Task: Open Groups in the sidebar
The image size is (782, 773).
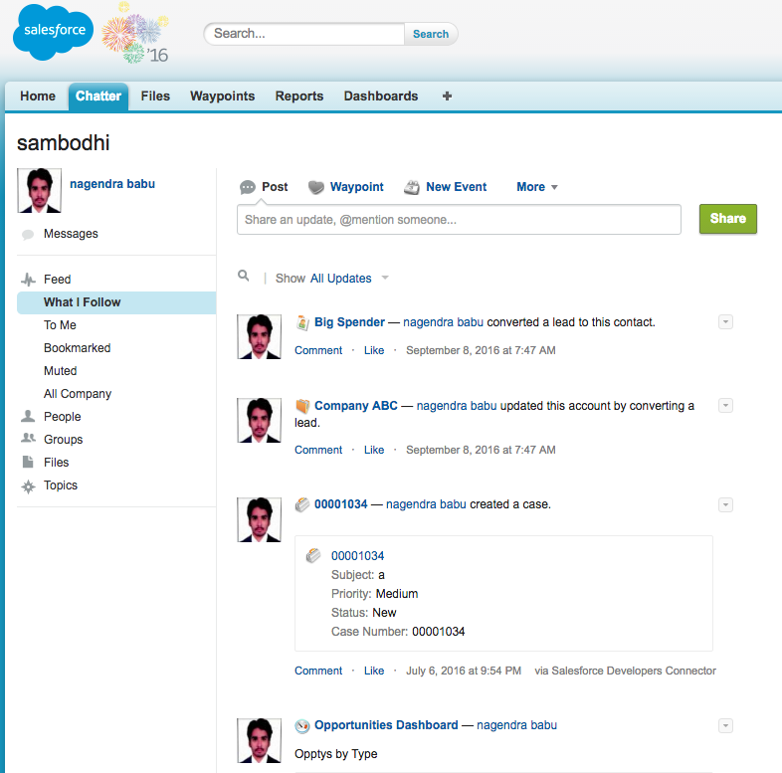Action: (63, 440)
